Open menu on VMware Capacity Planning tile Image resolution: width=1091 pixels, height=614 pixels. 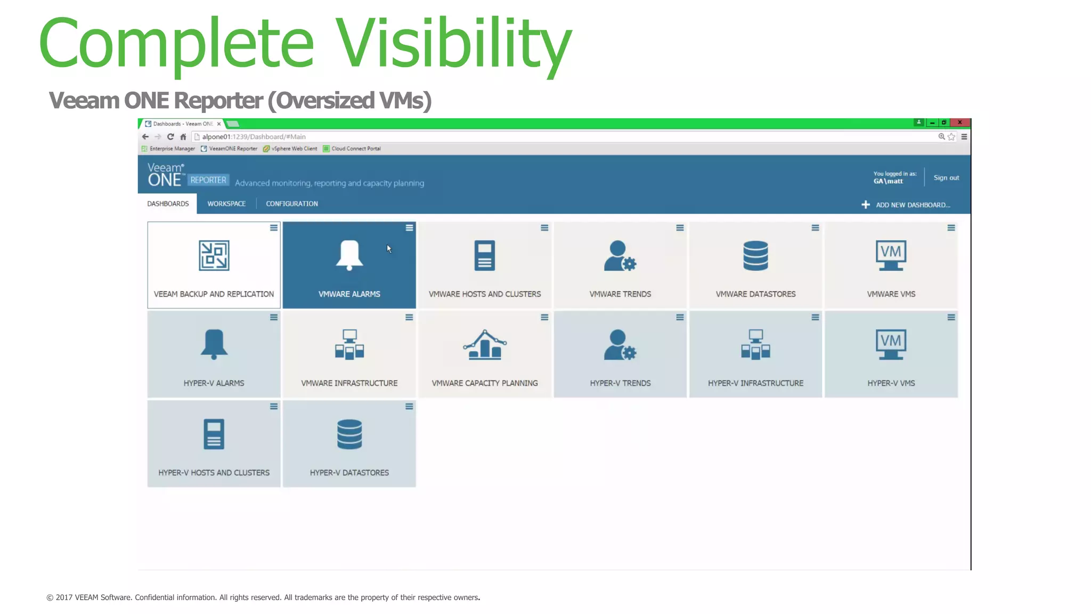tap(544, 318)
